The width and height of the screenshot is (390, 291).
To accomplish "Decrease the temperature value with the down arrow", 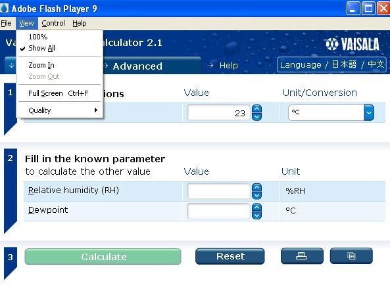I will click(256, 116).
